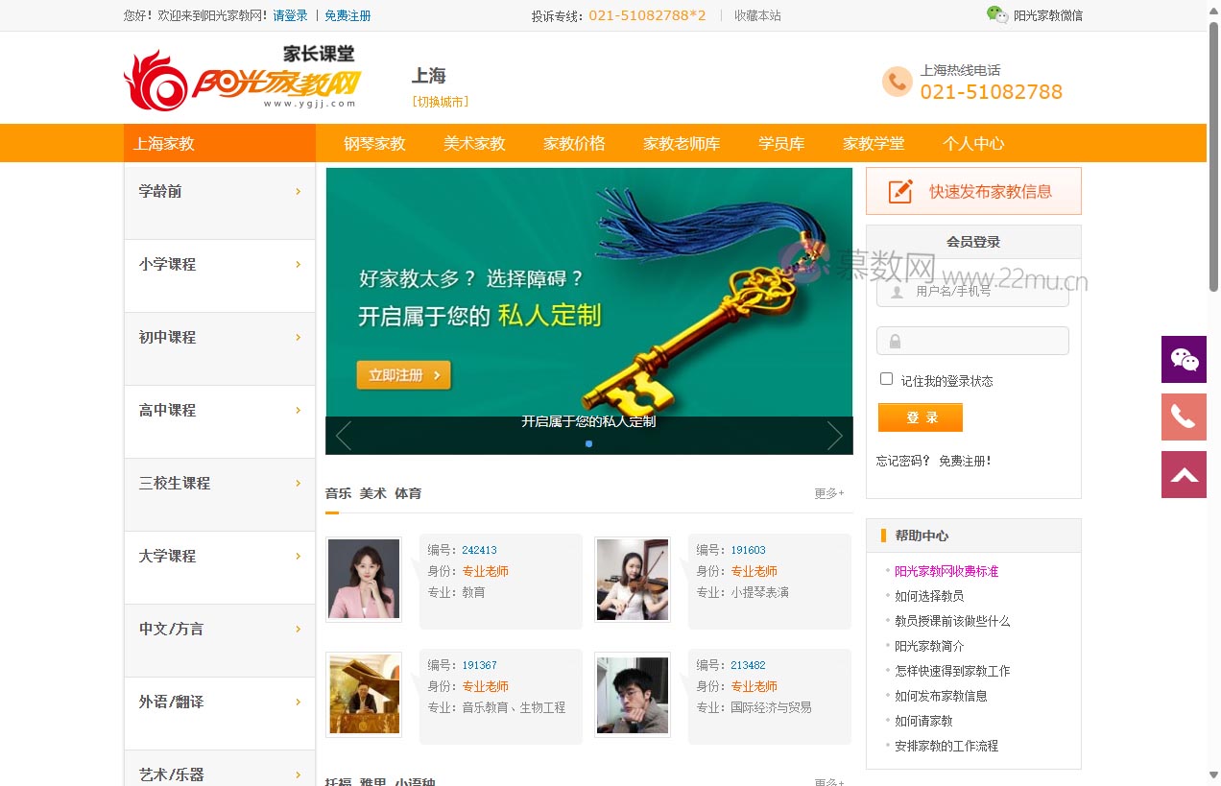Viewport: 1221px width, 786px height.
Task: Click the photo of teacher 242413
Action: coord(363,581)
